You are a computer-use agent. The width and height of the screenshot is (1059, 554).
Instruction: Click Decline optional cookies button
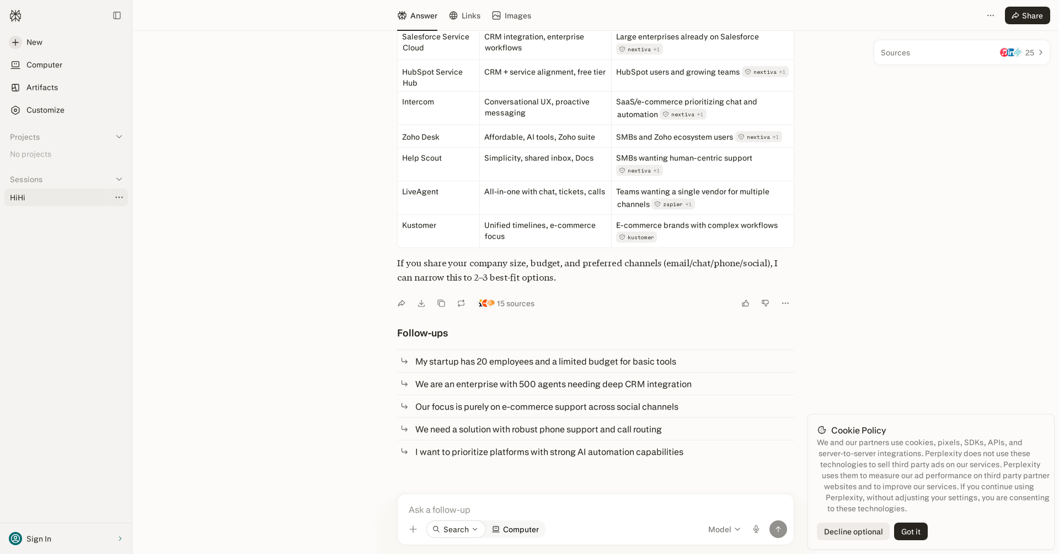(x=853, y=531)
